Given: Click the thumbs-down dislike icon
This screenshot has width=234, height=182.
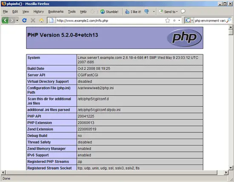Looking at the screenshot, I should [x=147, y=11].
